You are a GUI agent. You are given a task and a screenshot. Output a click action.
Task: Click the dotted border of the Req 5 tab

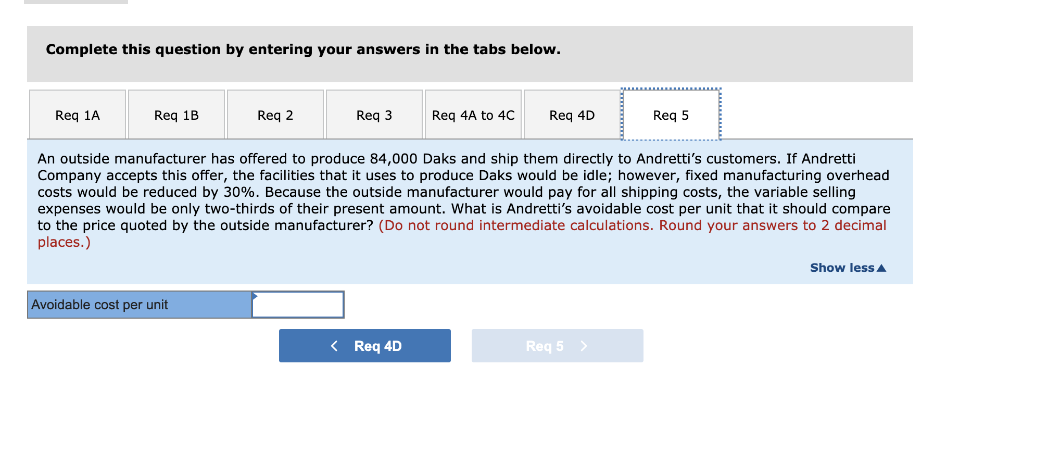tap(671, 90)
